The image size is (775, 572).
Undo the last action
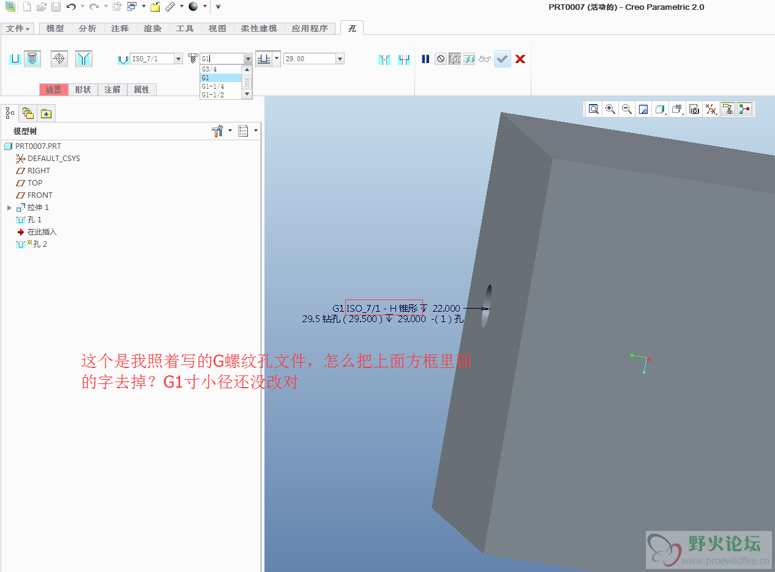[71, 7]
